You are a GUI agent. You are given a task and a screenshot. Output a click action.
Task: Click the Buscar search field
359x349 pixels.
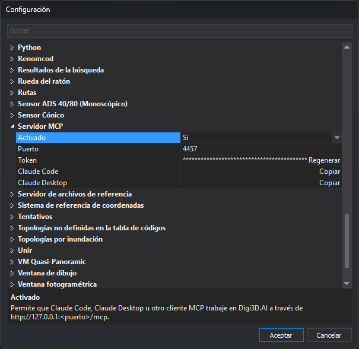click(179, 31)
